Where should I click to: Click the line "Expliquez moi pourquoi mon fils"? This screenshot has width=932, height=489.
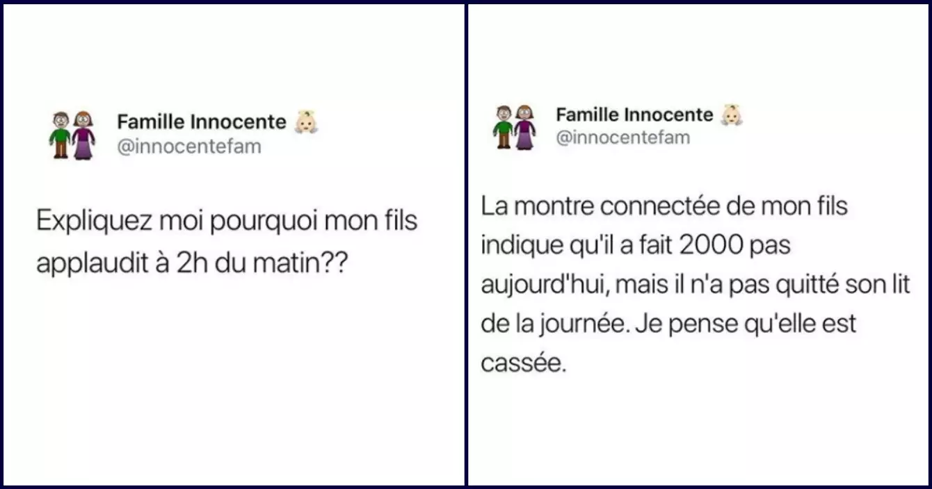(227, 221)
